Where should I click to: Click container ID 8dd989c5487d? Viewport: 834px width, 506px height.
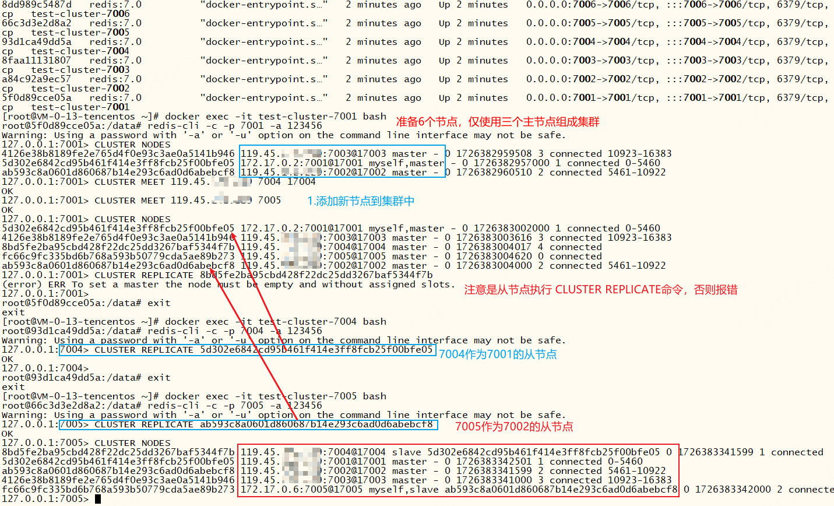click(37, 5)
